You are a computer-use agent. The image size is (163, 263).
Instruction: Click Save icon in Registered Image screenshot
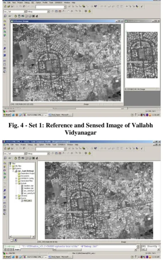[x=12, y=148]
